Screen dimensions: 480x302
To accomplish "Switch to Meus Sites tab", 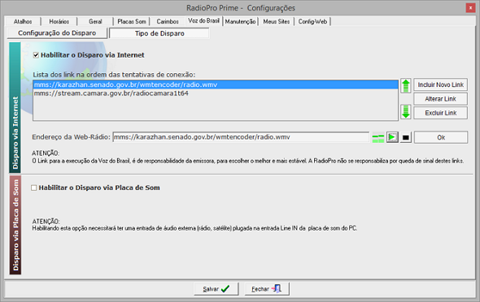I will pos(276,21).
